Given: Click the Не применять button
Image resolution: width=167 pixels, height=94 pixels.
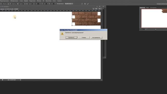Looking at the screenshot, I should click(x=96, y=38).
